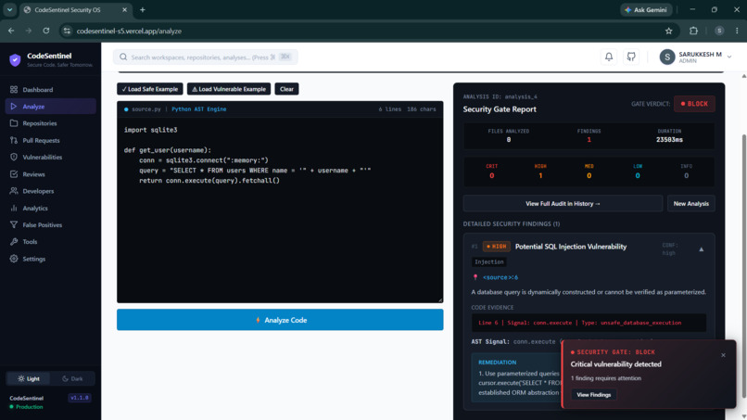Clear the code editor
Image resolution: width=747 pixels, height=420 pixels.
click(286, 89)
